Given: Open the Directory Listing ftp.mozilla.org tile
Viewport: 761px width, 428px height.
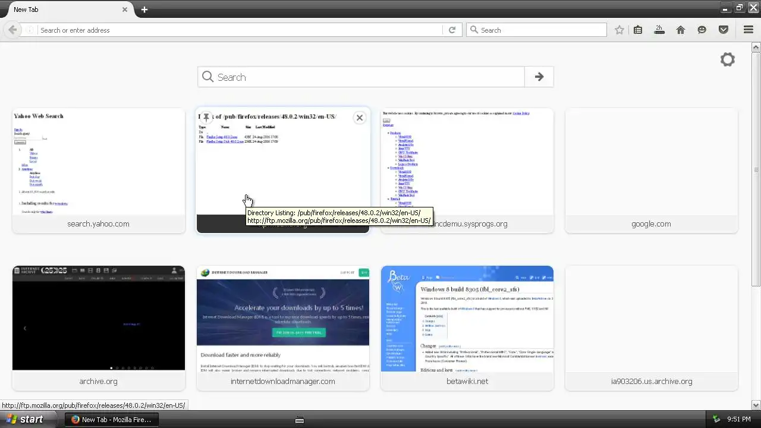Looking at the screenshot, I should (283, 171).
